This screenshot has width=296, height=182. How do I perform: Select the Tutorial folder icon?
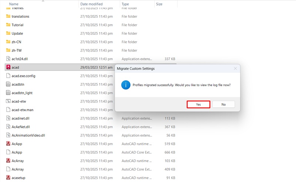tap(9, 25)
